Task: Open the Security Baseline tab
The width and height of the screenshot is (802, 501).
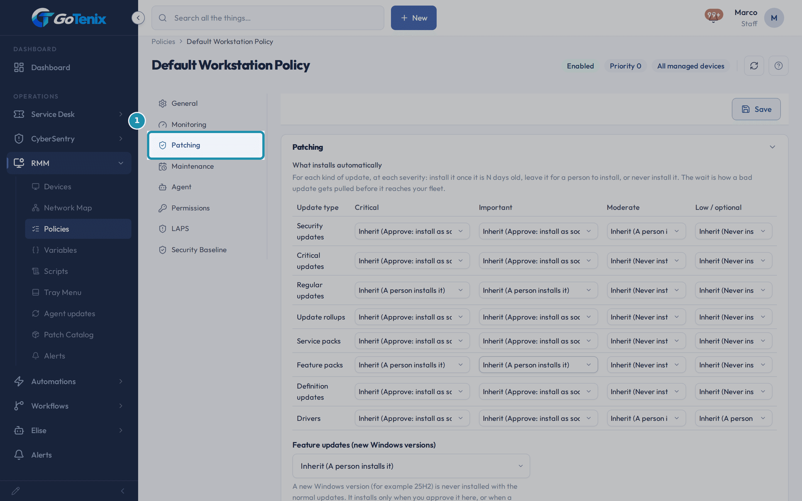Action: pos(206,250)
